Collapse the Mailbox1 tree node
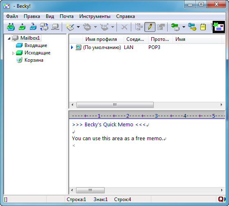Screen dimensions: 229x206 [x=9, y=38]
